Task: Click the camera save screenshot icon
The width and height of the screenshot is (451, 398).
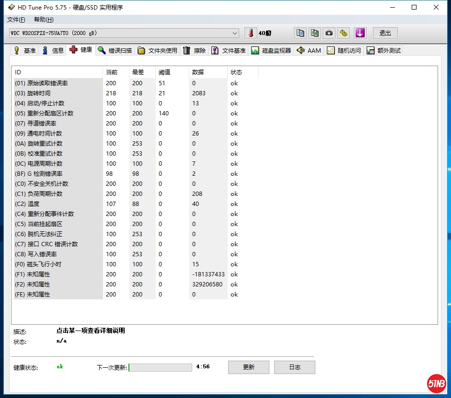Action: (329, 33)
